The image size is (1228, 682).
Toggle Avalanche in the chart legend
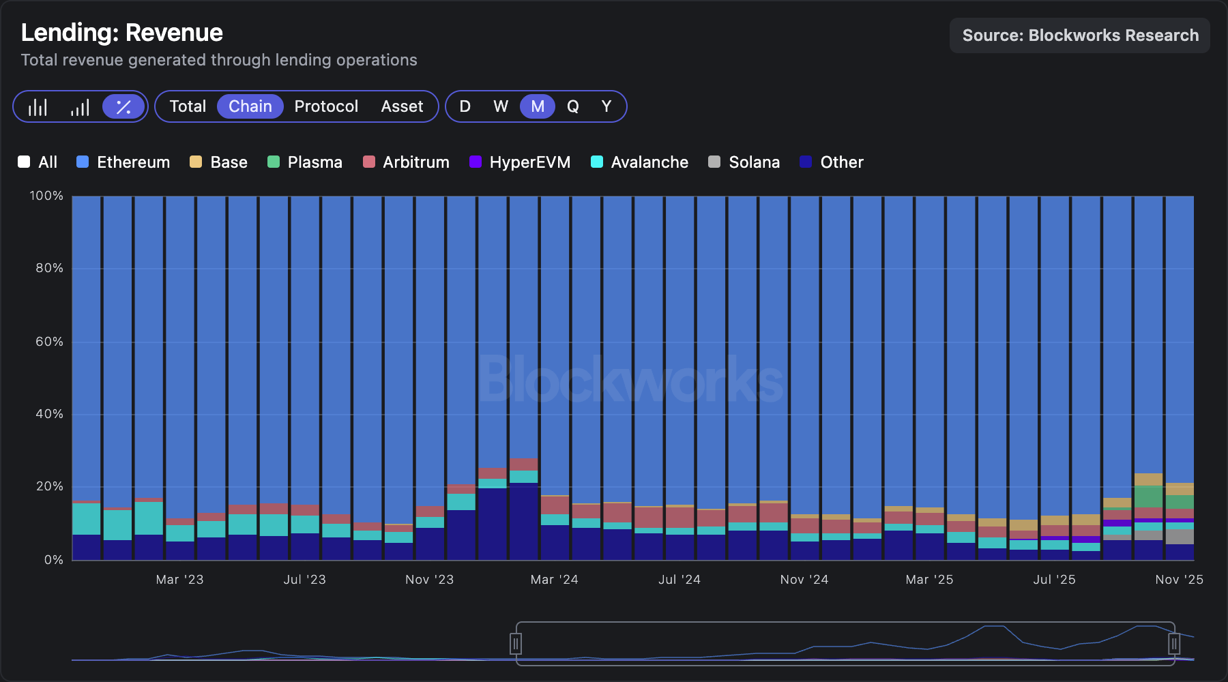(597, 162)
